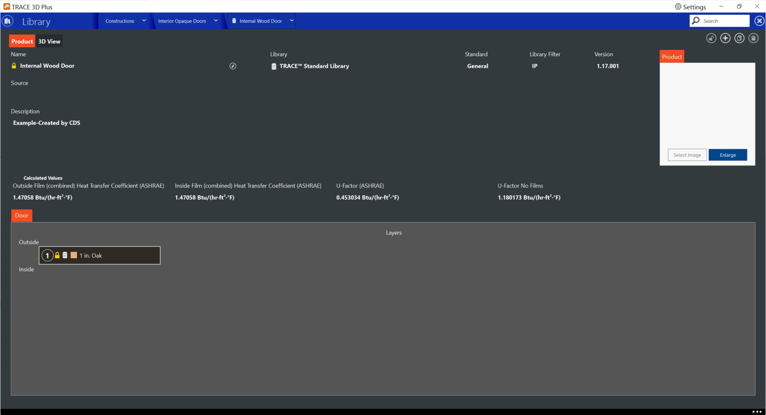Collapse the Calculated Values section
The image size is (766, 415).
[16, 178]
